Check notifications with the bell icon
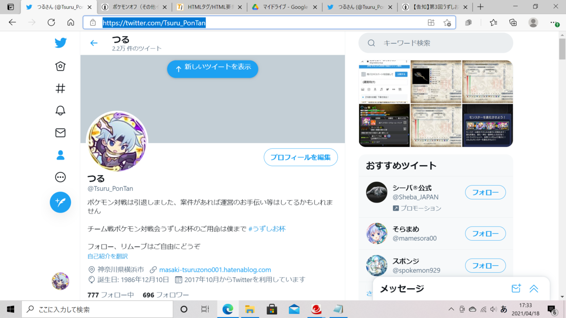Screen dimensions: 566x318 coord(60,110)
